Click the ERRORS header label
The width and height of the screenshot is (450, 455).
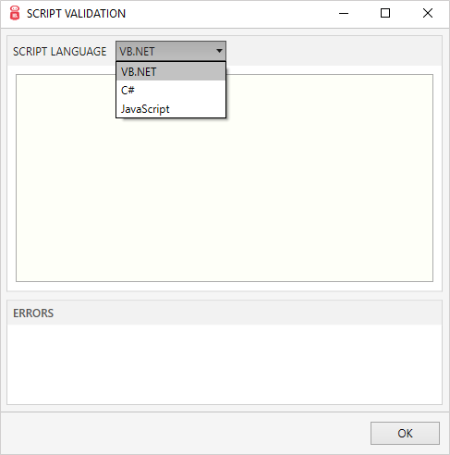(33, 313)
